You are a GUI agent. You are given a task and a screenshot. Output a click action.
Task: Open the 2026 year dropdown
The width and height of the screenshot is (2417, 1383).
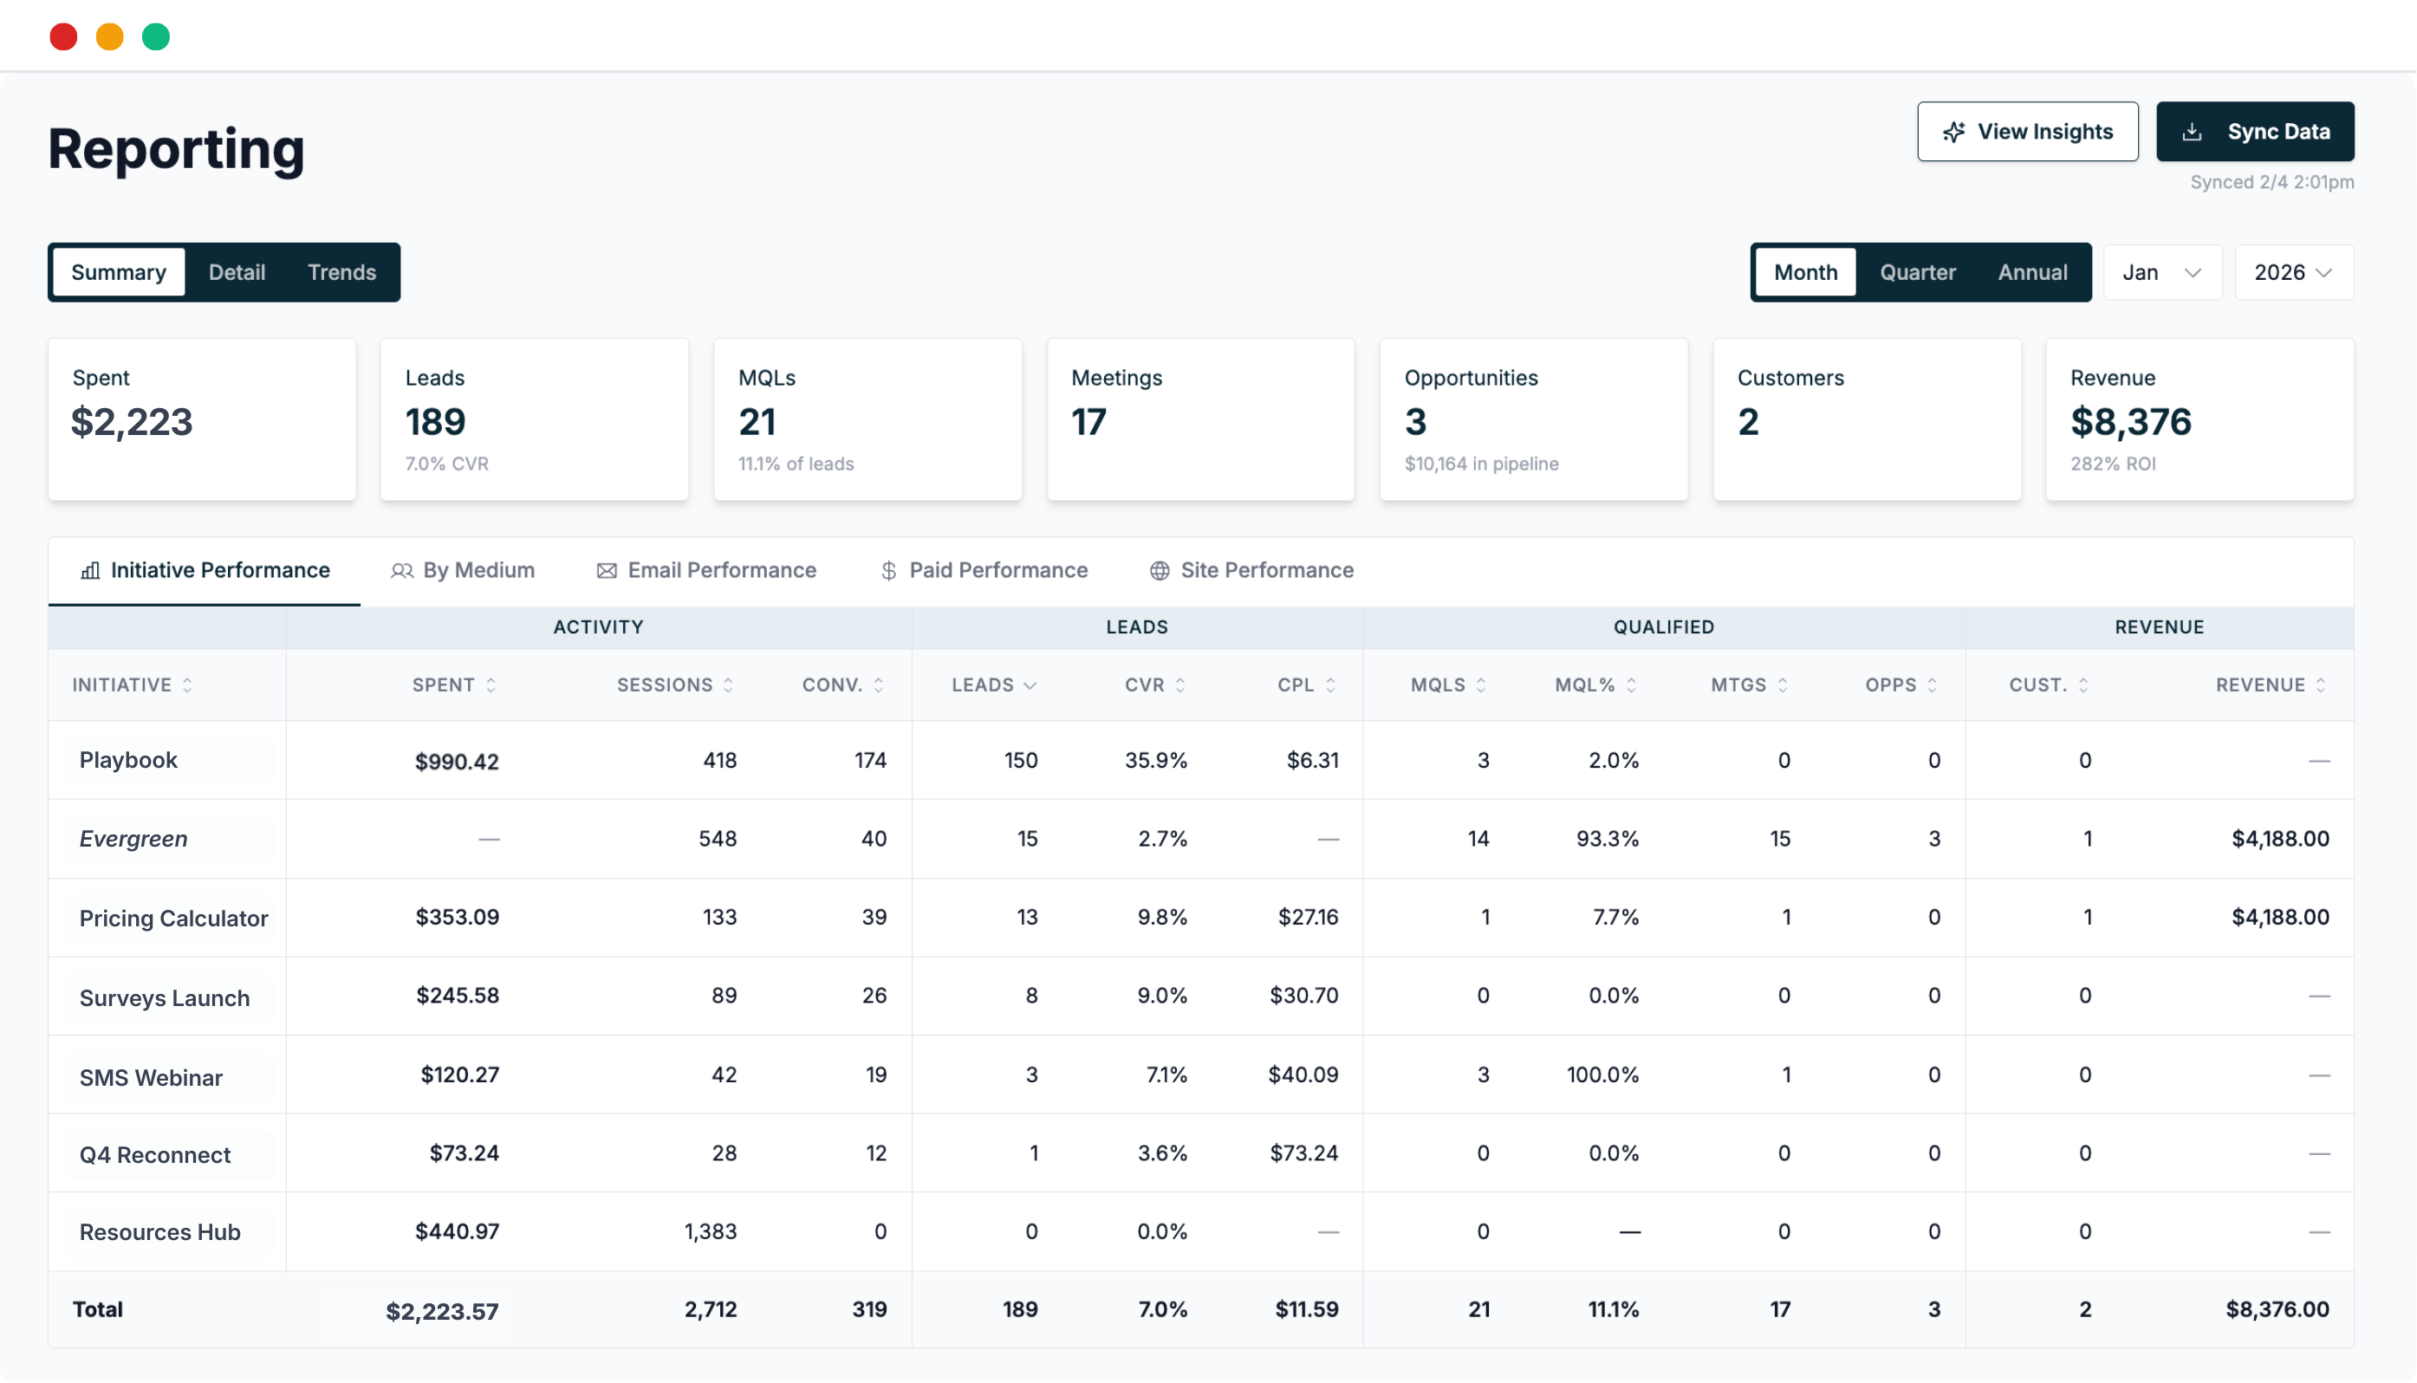tap(2294, 273)
